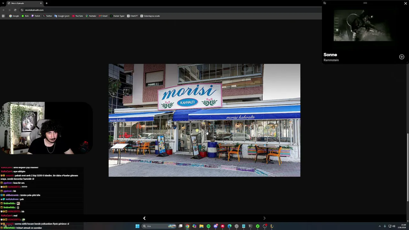This screenshot has height=230, width=409.
Task: Show hidden system tray icons
Action: click(380, 226)
